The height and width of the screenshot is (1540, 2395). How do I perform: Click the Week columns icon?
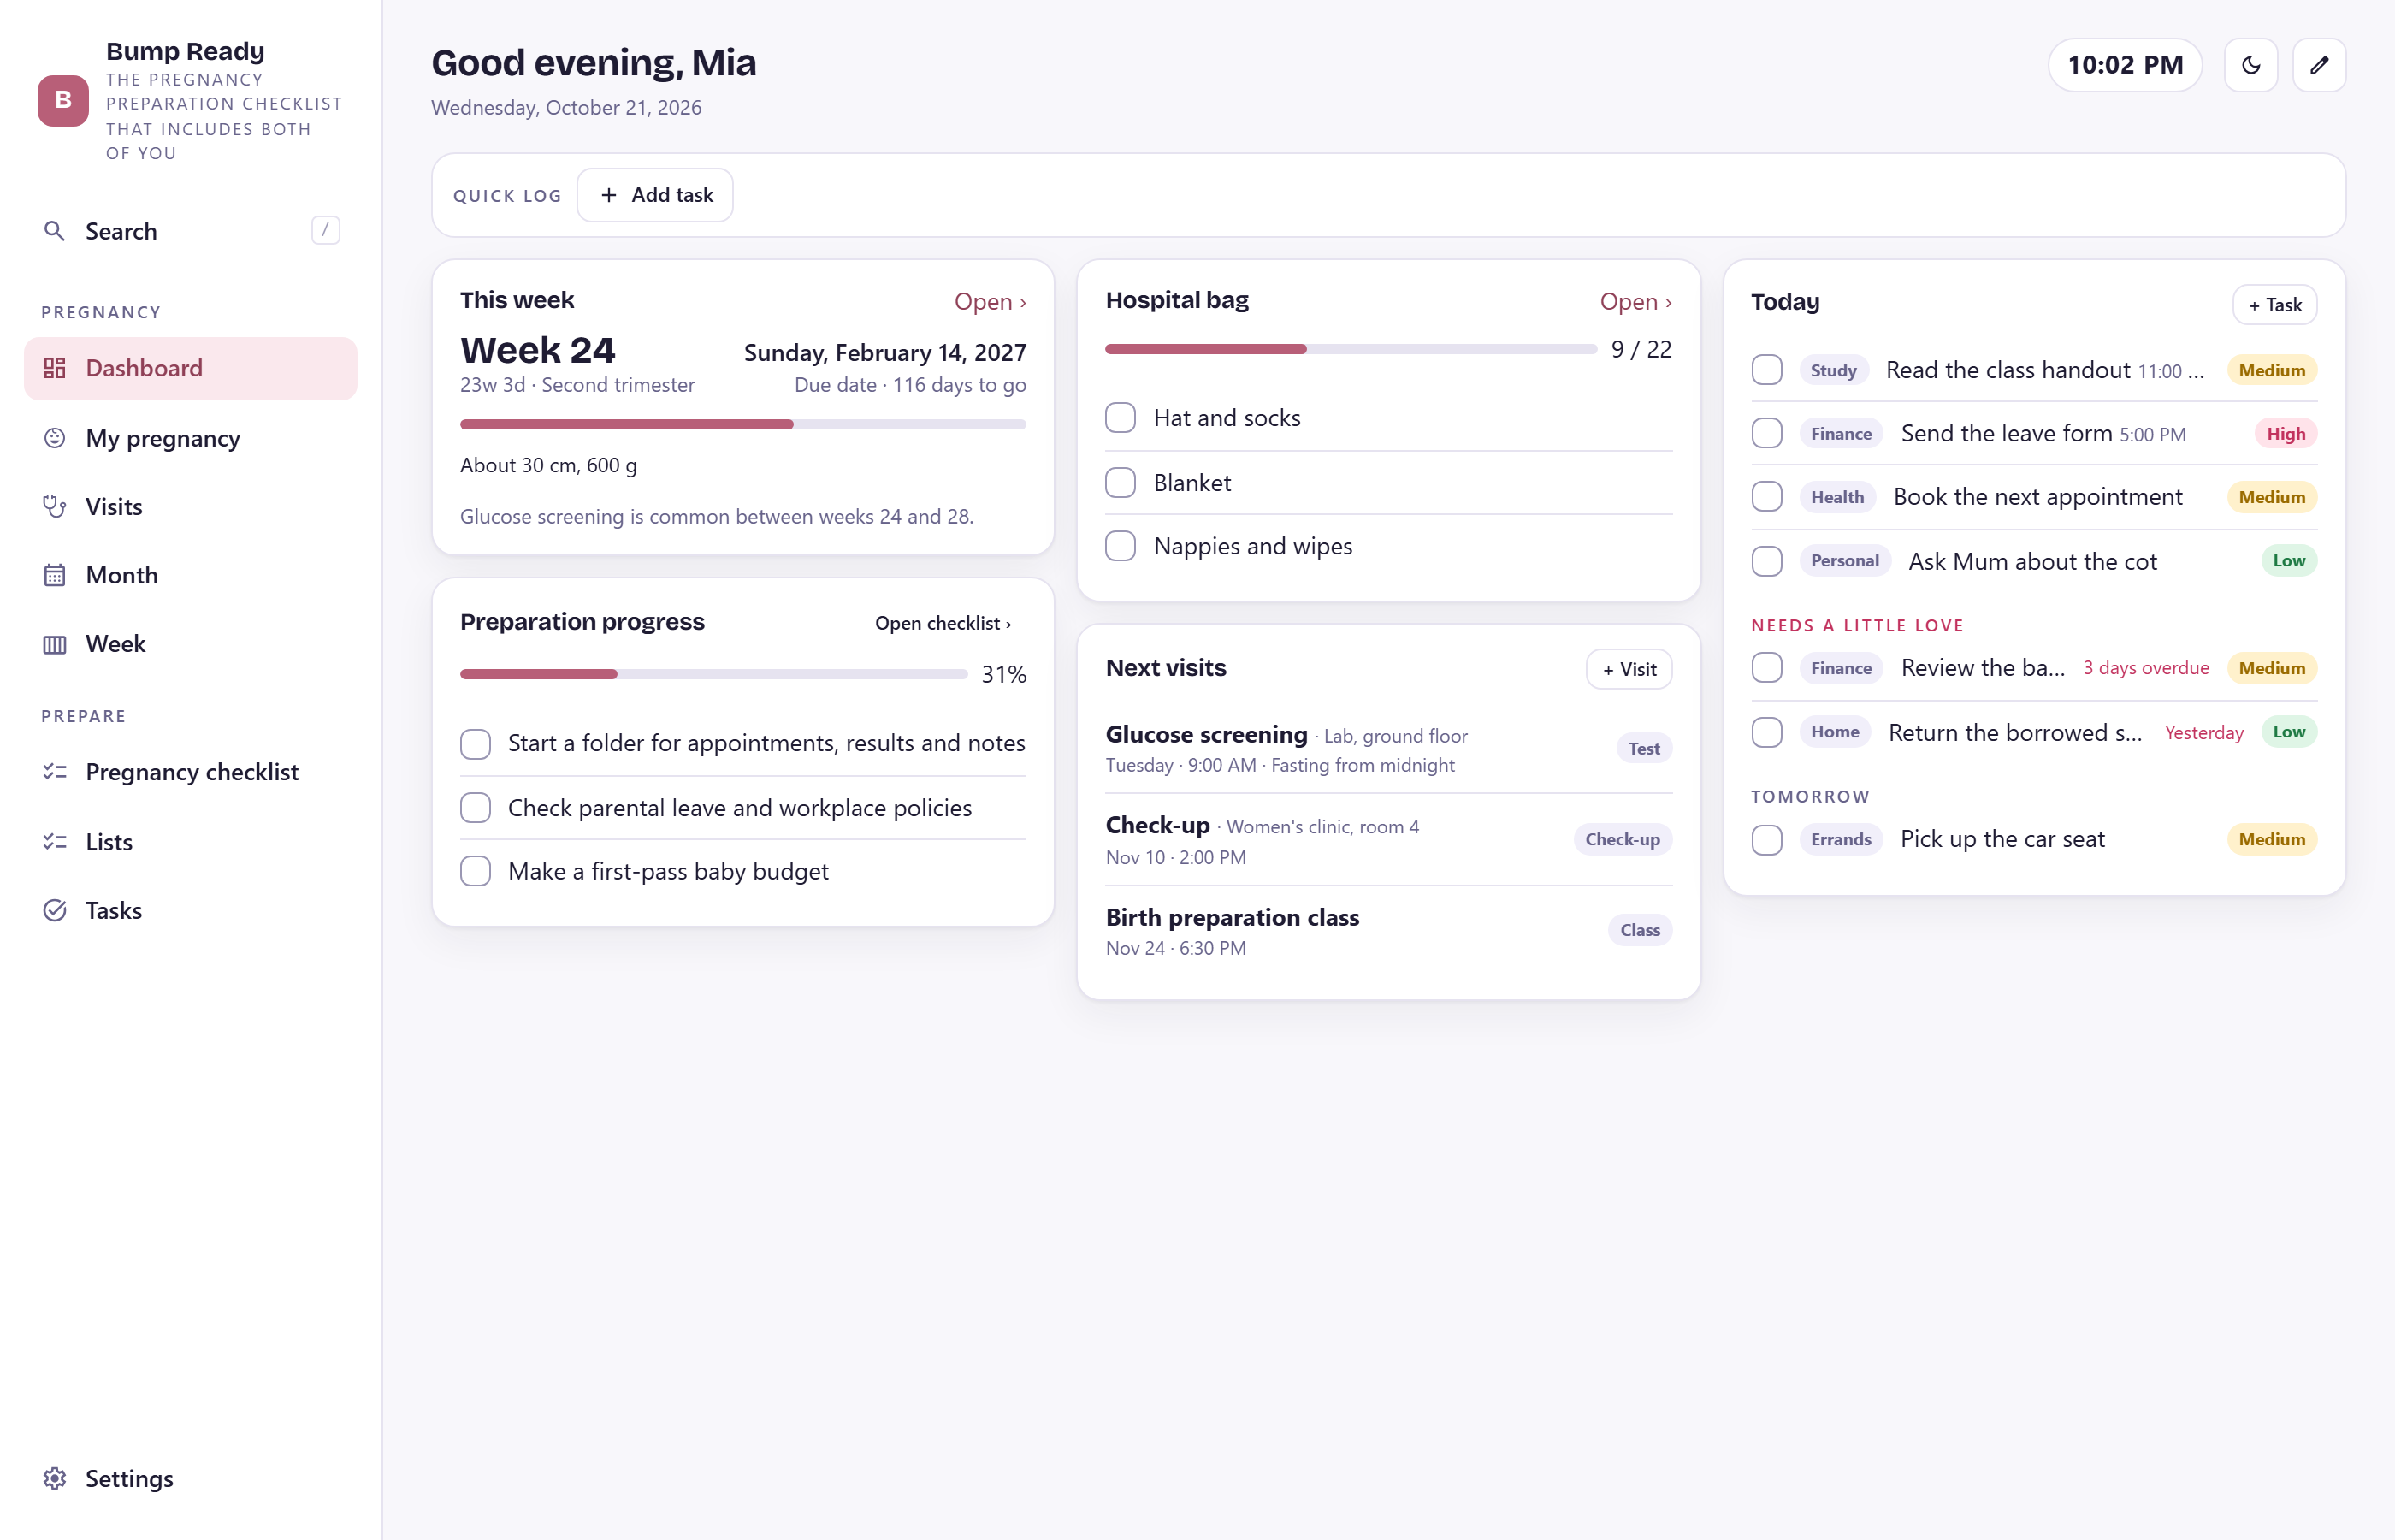[55, 644]
